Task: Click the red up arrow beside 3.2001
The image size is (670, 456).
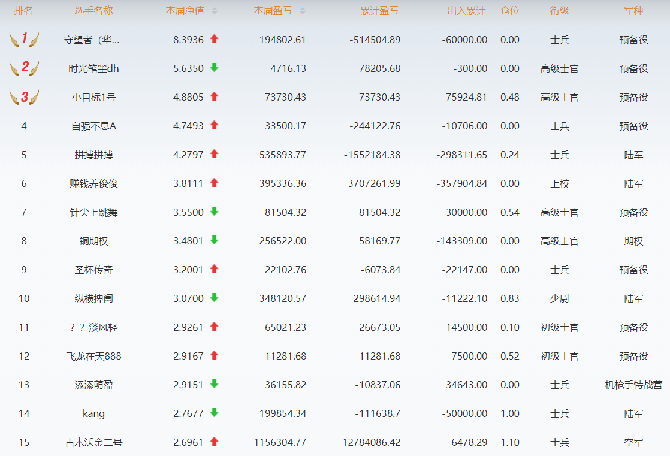Action: 215,269
